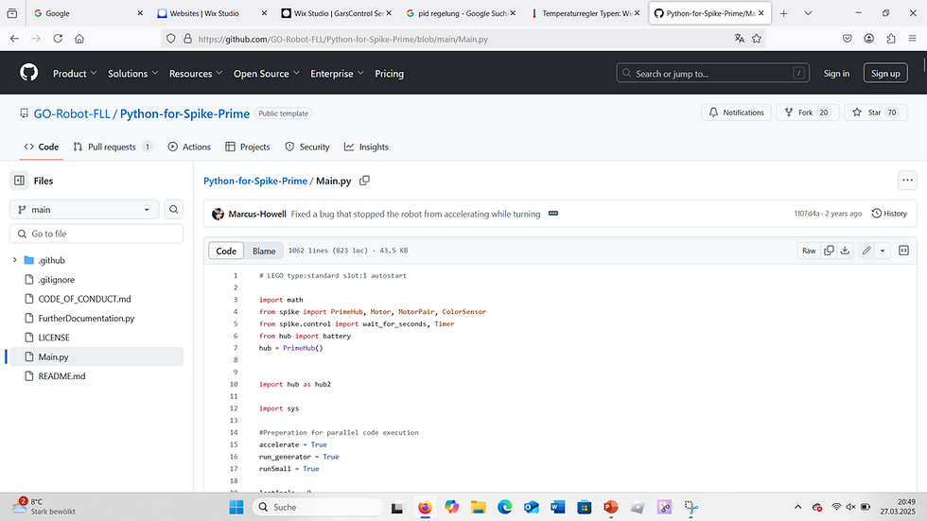The width and height of the screenshot is (927, 521).
Task: Click the Sign in link
Action: coord(836,73)
